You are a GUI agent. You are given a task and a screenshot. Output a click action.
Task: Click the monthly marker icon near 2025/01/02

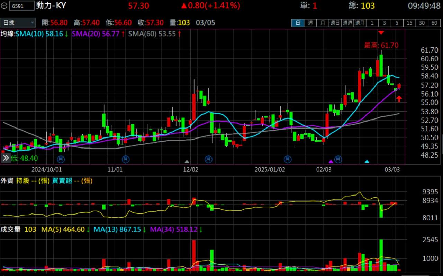tap(288, 159)
